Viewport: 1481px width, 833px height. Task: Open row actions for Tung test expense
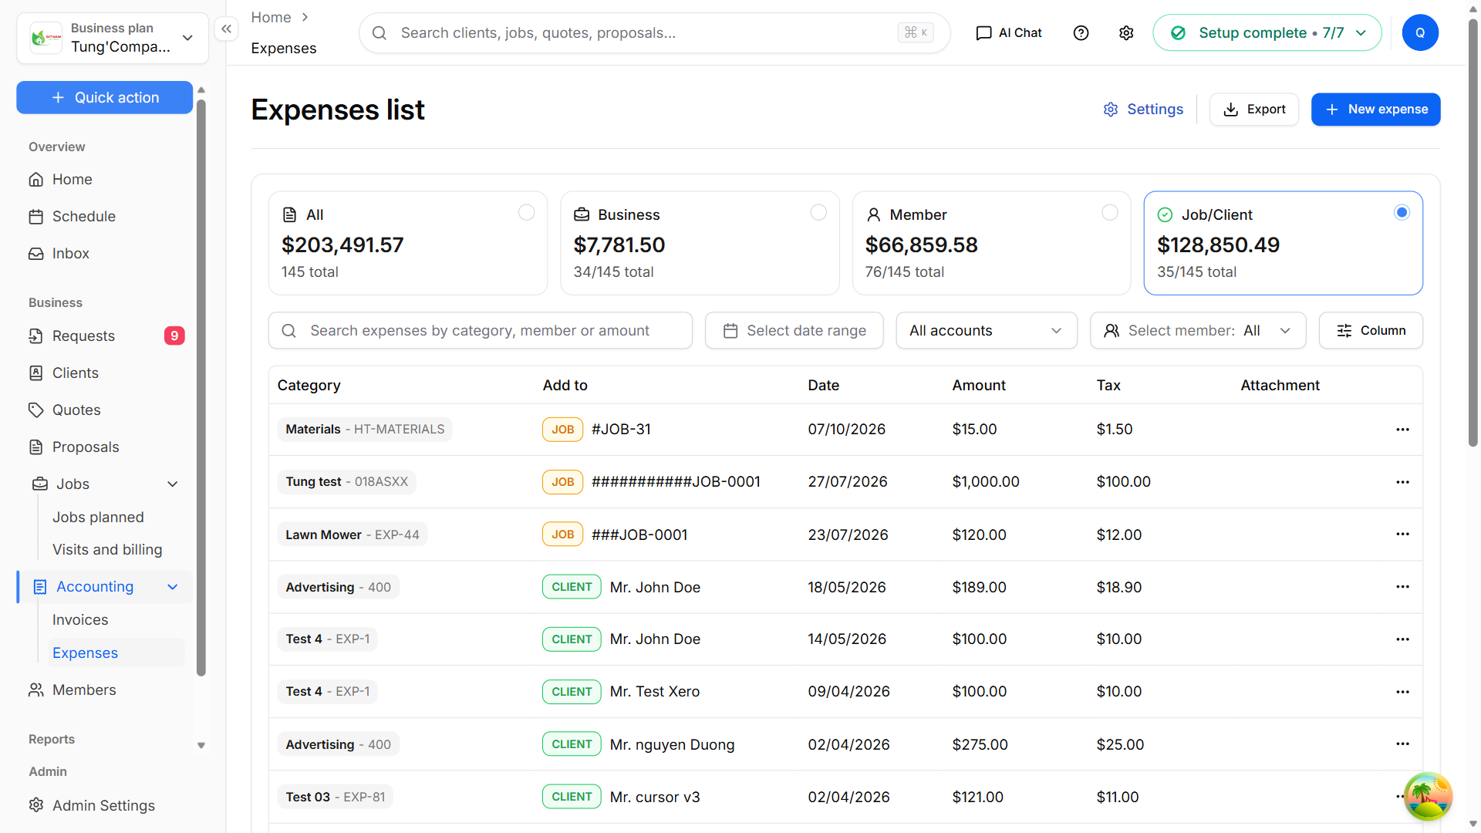pos(1402,482)
